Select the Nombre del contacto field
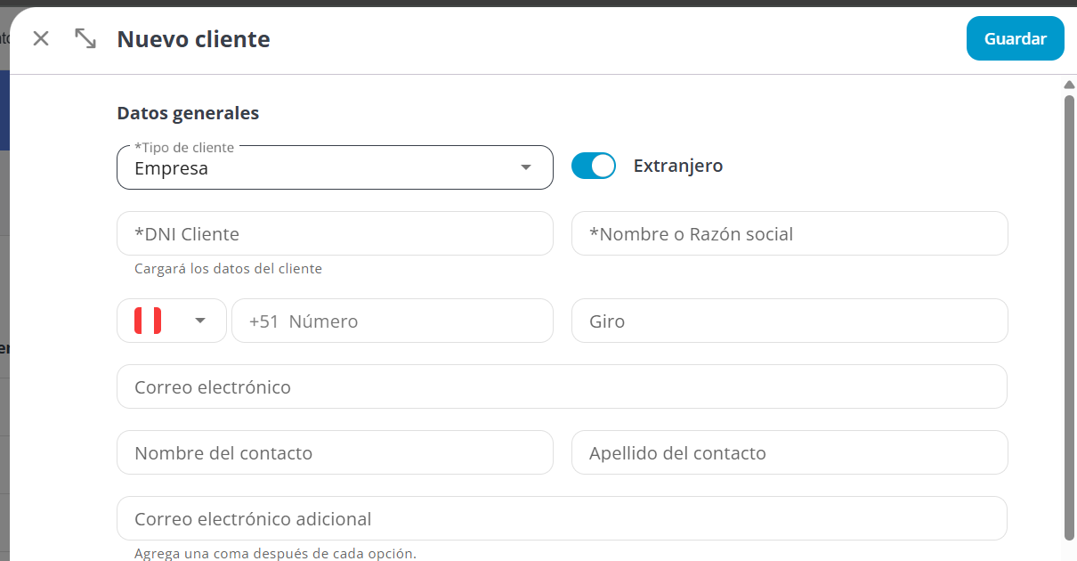The width and height of the screenshot is (1077, 561). click(335, 452)
